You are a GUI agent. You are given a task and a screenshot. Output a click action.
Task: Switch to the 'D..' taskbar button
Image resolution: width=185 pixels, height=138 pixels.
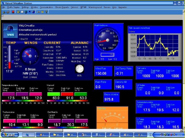click(x=84, y=135)
